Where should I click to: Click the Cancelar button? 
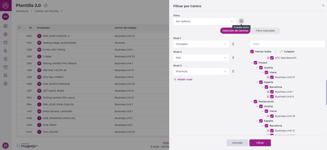237,143
